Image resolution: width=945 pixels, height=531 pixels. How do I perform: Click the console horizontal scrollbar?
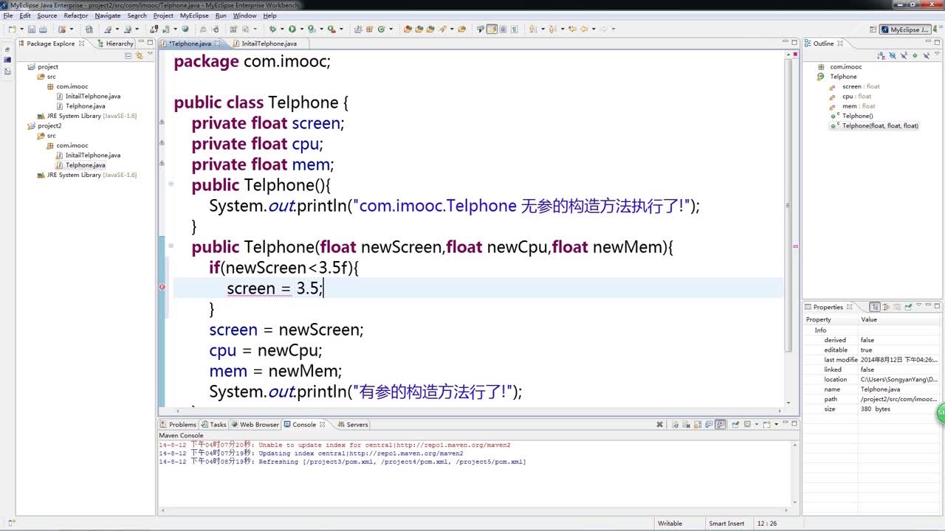pyautogui.click(x=475, y=510)
